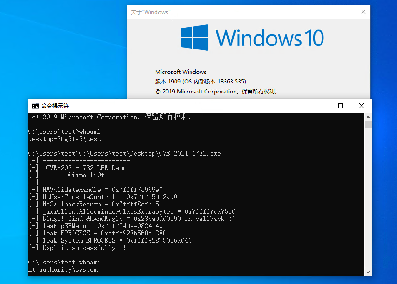Click the "CVE-2021-1732 LPE Demo" line

click(77, 168)
